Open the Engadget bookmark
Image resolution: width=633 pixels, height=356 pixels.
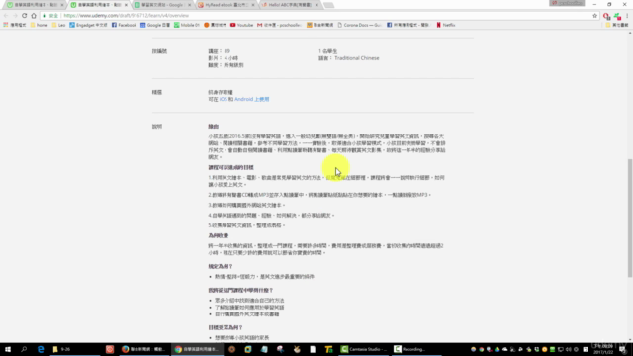click(x=88, y=25)
